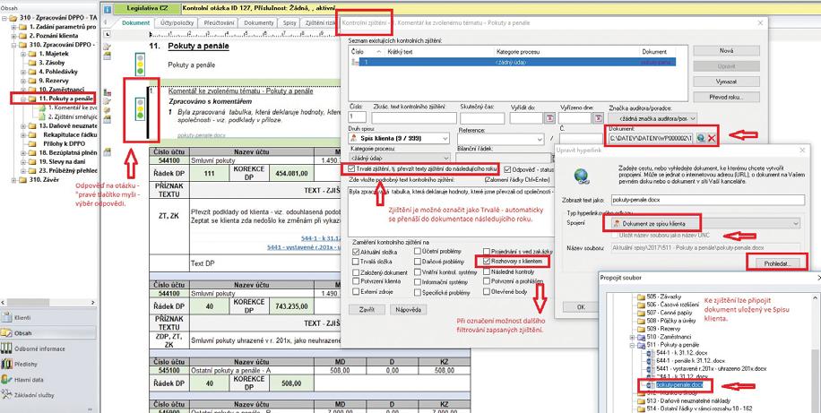Click OK in Upravit hyperlink dialog
The width and height of the screenshot is (821, 413).
point(580,306)
